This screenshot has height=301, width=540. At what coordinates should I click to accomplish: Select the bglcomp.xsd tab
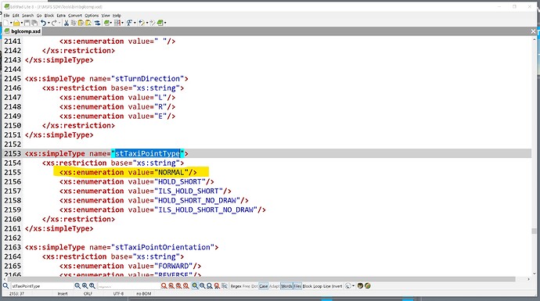(x=23, y=31)
